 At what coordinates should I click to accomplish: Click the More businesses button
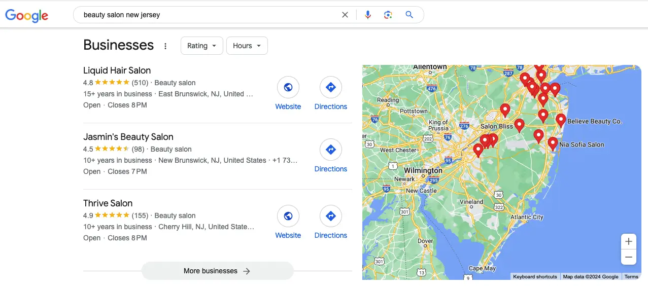218,271
